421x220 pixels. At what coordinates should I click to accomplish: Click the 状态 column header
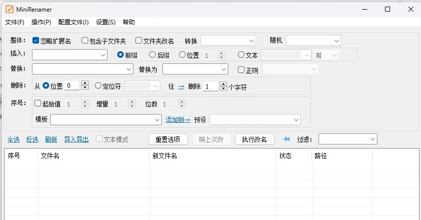(294, 156)
